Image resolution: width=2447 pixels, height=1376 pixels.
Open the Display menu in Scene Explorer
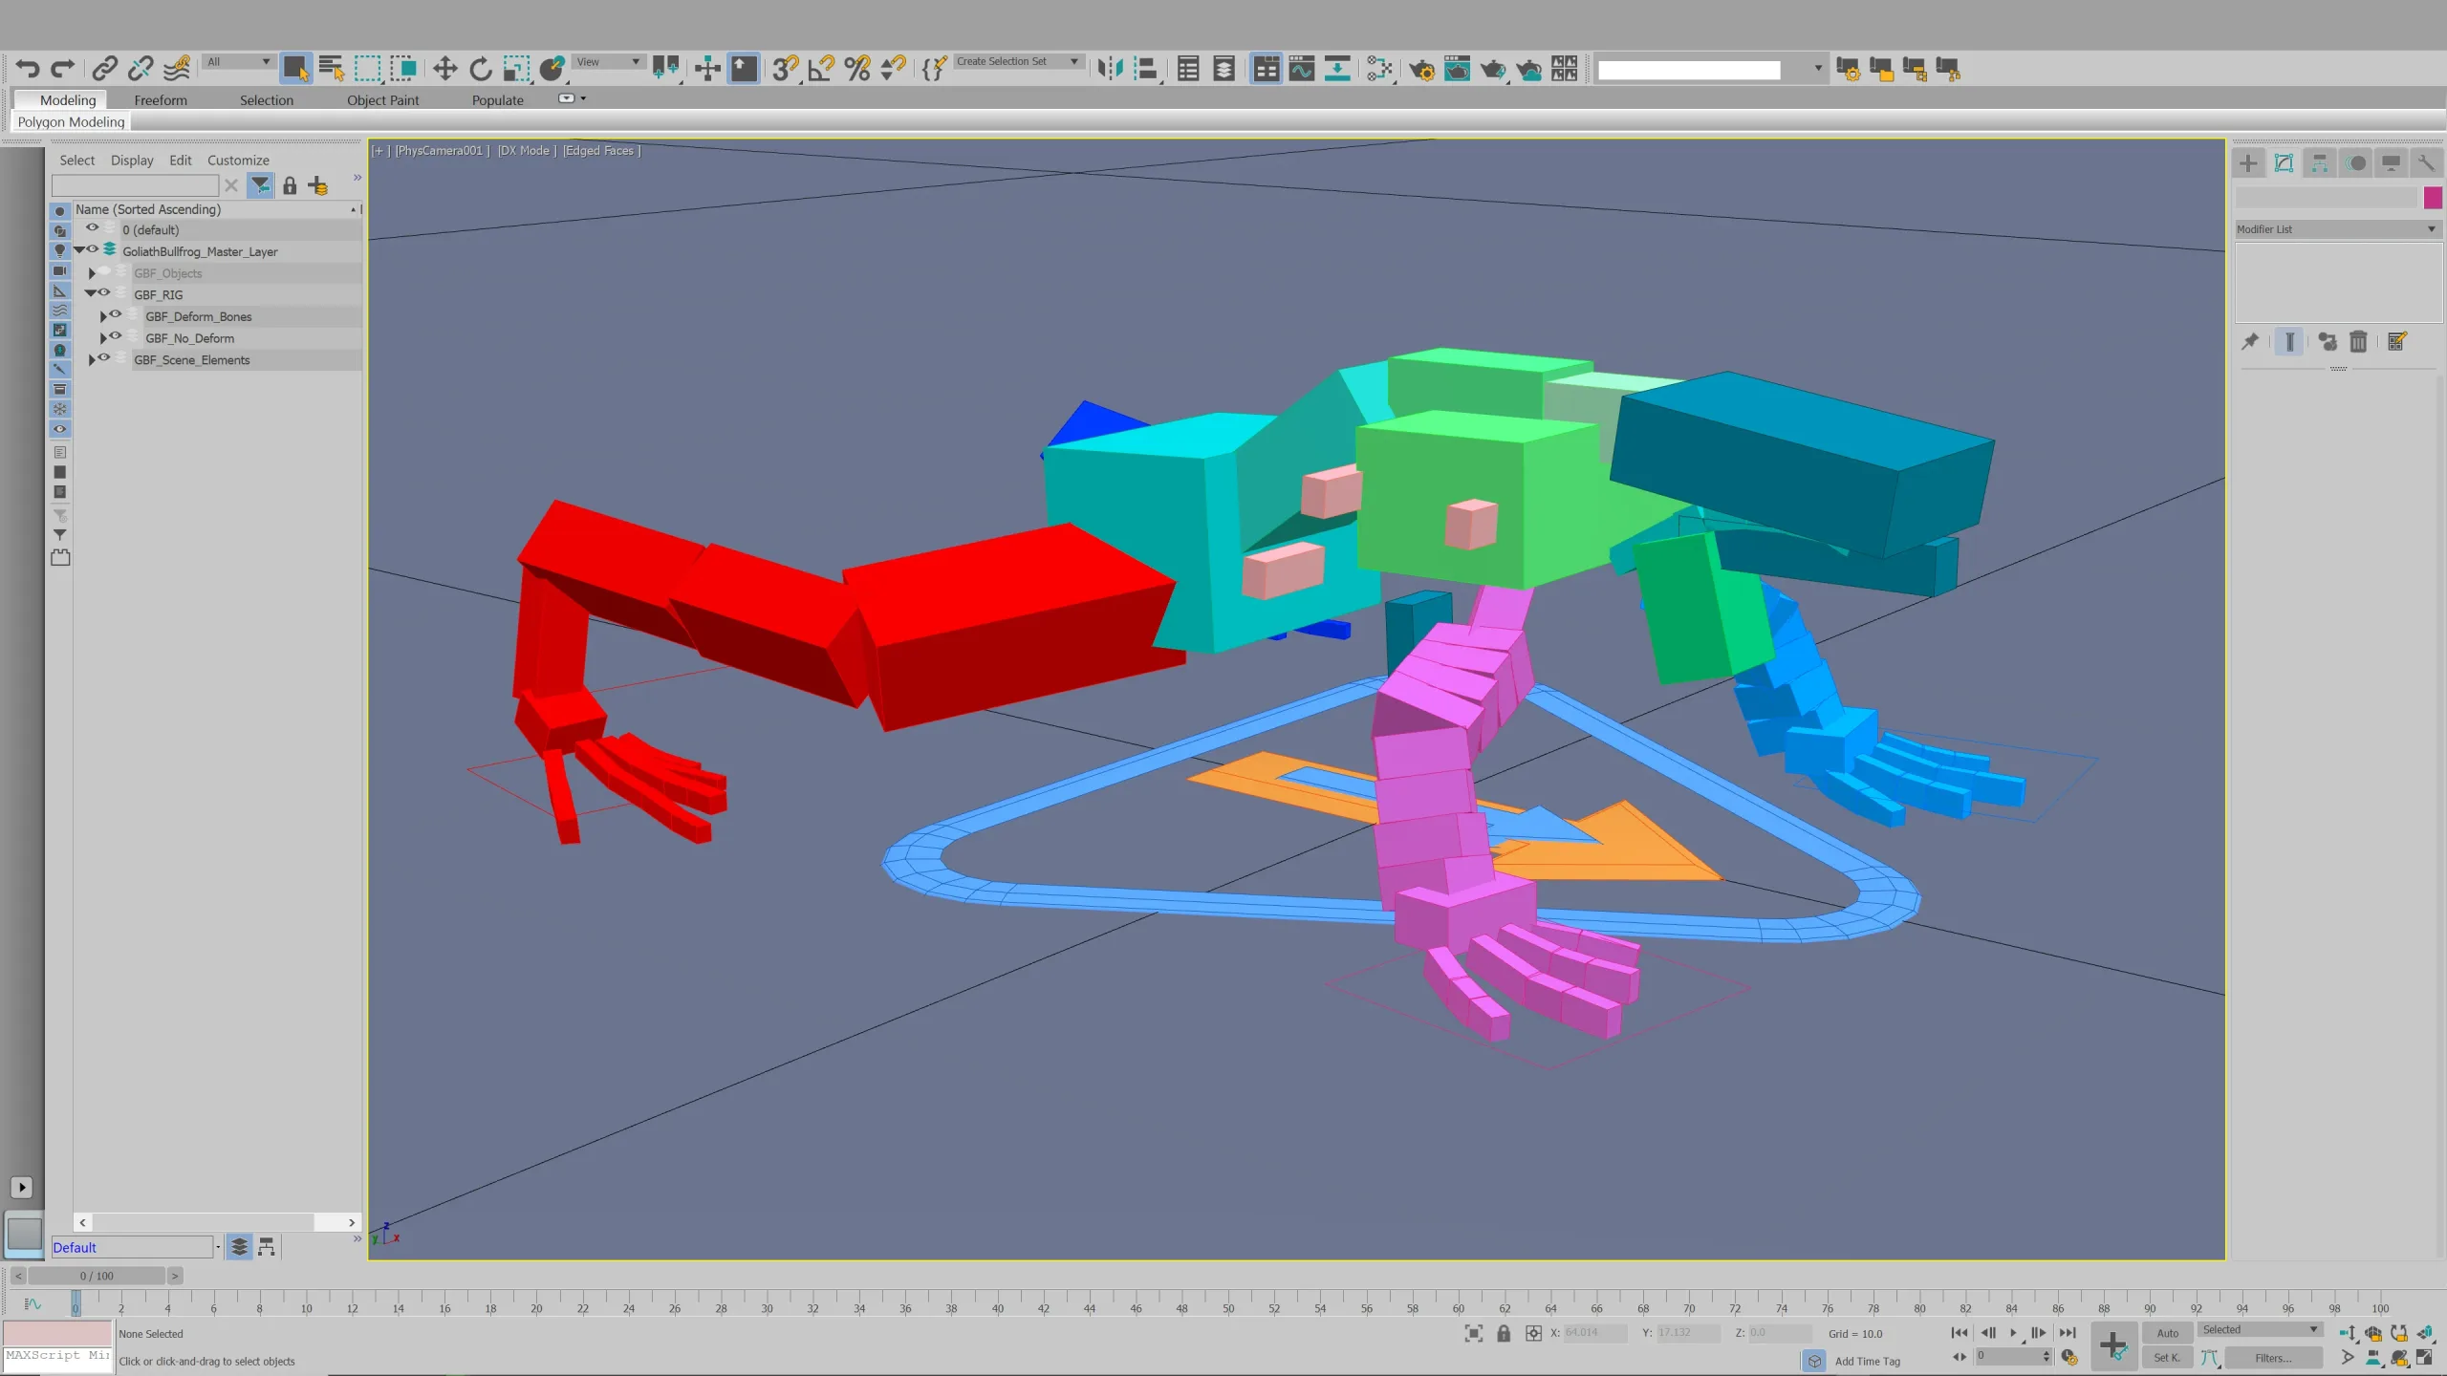(x=132, y=161)
